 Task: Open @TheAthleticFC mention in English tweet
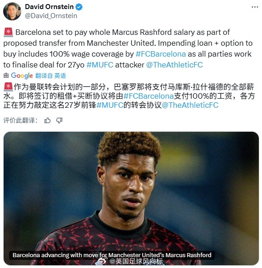174,65
